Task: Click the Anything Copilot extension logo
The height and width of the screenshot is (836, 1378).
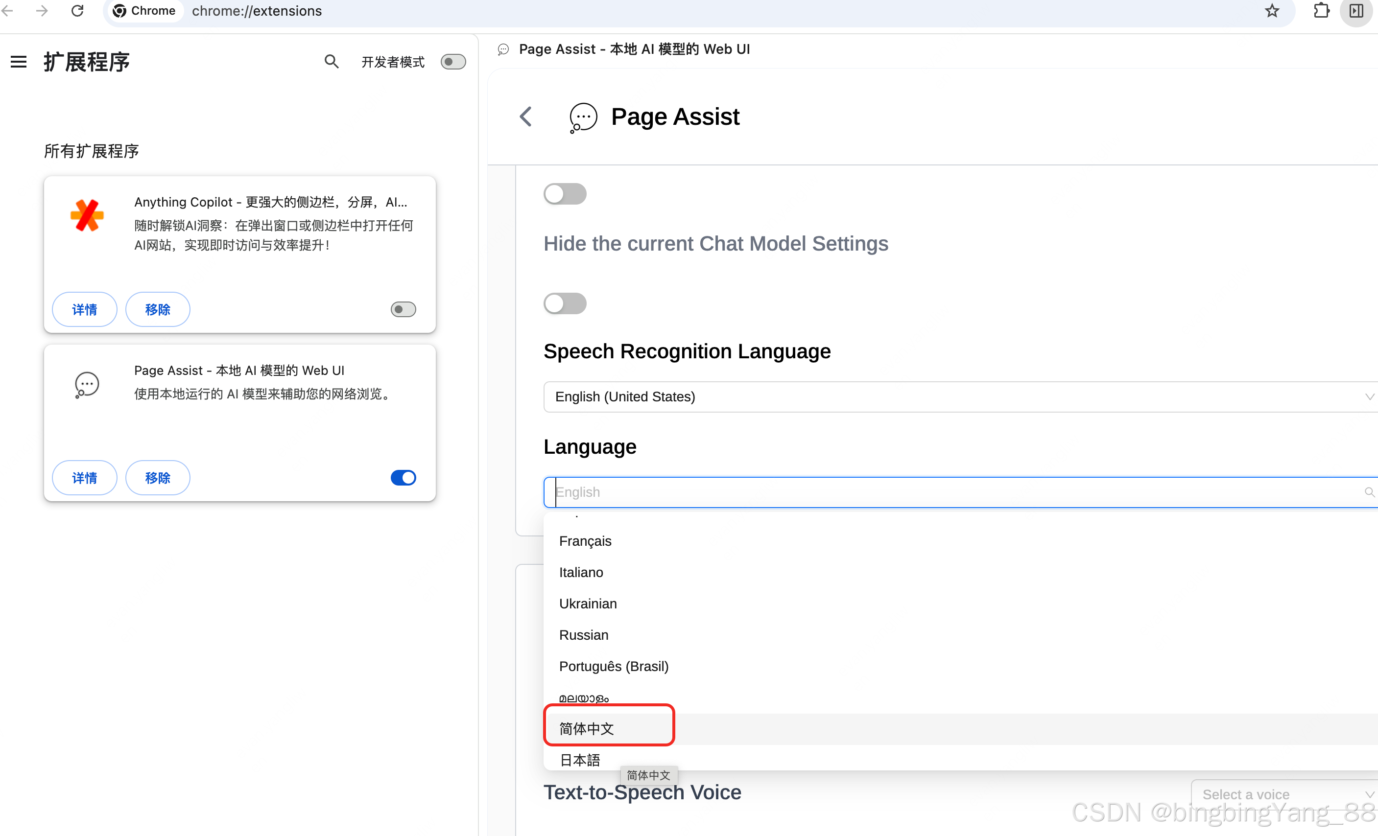Action: [x=87, y=215]
